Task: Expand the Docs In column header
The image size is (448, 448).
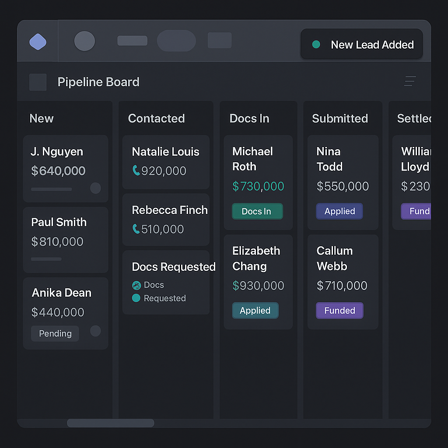Action: click(249, 119)
